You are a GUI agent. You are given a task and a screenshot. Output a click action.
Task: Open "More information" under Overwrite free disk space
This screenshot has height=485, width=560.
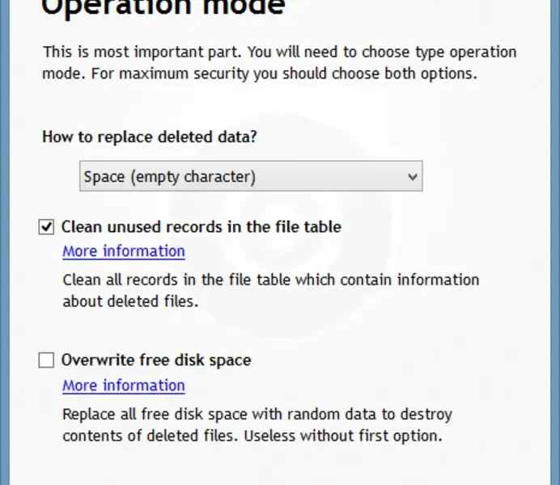click(124, 386)
